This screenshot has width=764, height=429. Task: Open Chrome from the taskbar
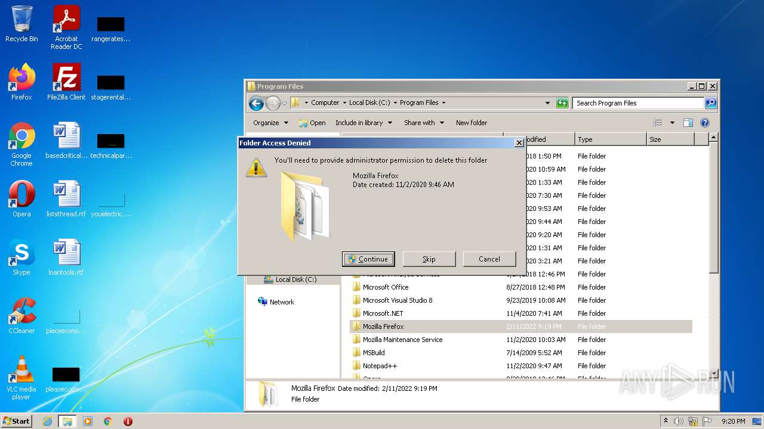pyautogui.click(x=108, y=421)
